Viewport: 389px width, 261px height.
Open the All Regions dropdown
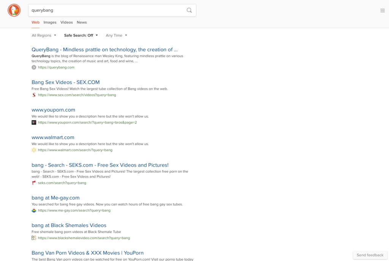(44, 35)
